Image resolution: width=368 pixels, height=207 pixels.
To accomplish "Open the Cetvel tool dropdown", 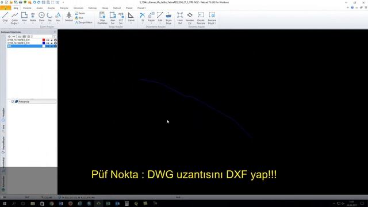I will pos(131,23).
